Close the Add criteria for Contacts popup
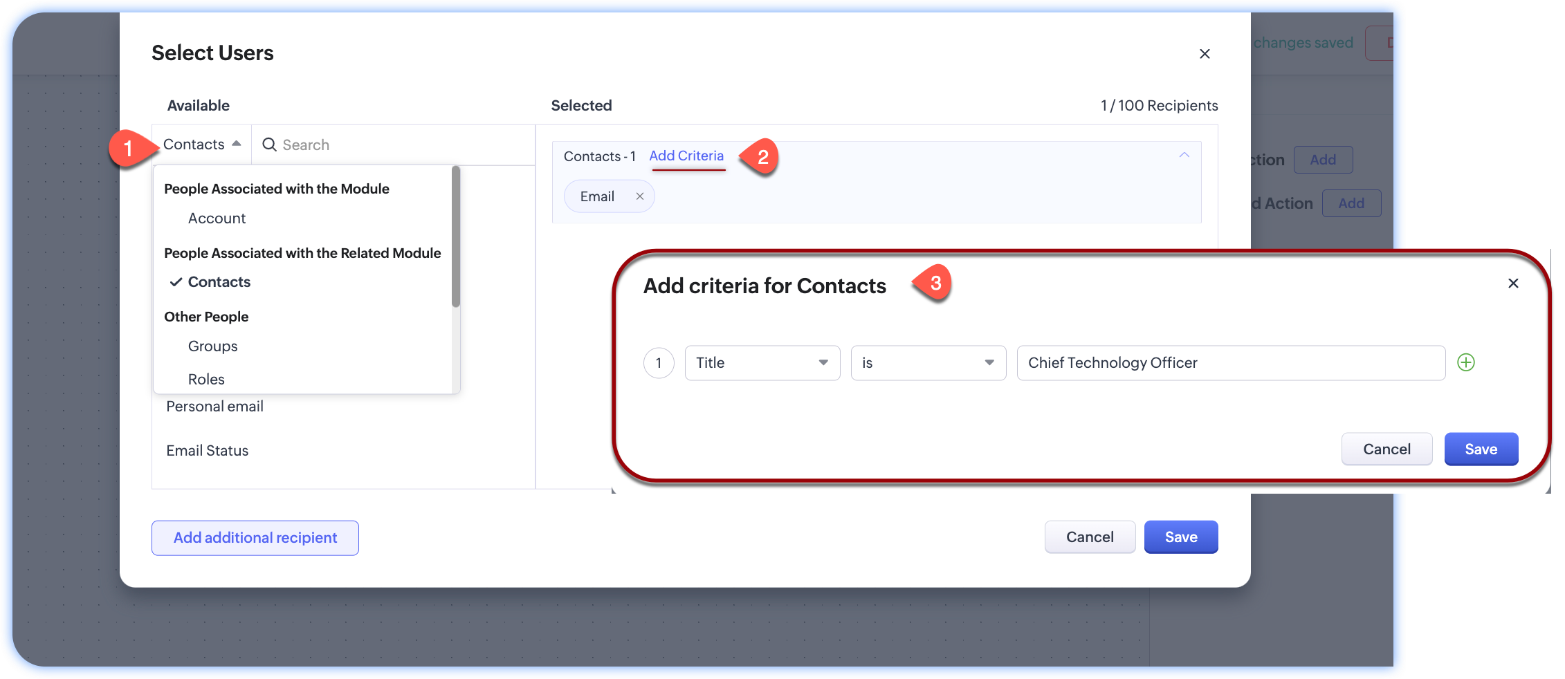The image size is (1565, 679). 1512,283
